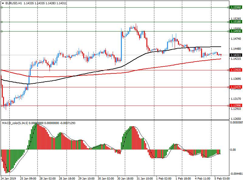
Task: Click the 24 Jan 2019 date label
Action: [x=9, y=179]
